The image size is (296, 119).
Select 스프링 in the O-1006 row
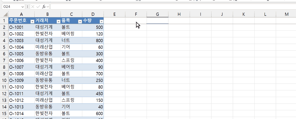71,60
